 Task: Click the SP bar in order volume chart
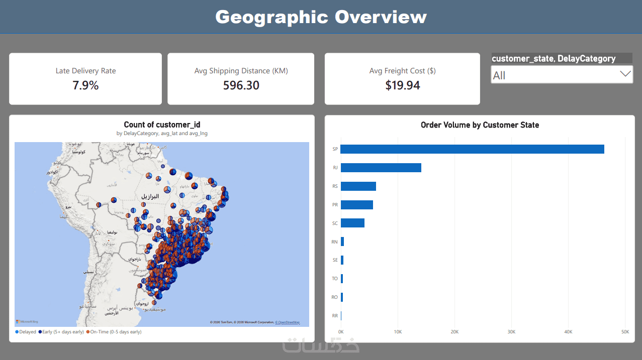[x=472, y=149]
